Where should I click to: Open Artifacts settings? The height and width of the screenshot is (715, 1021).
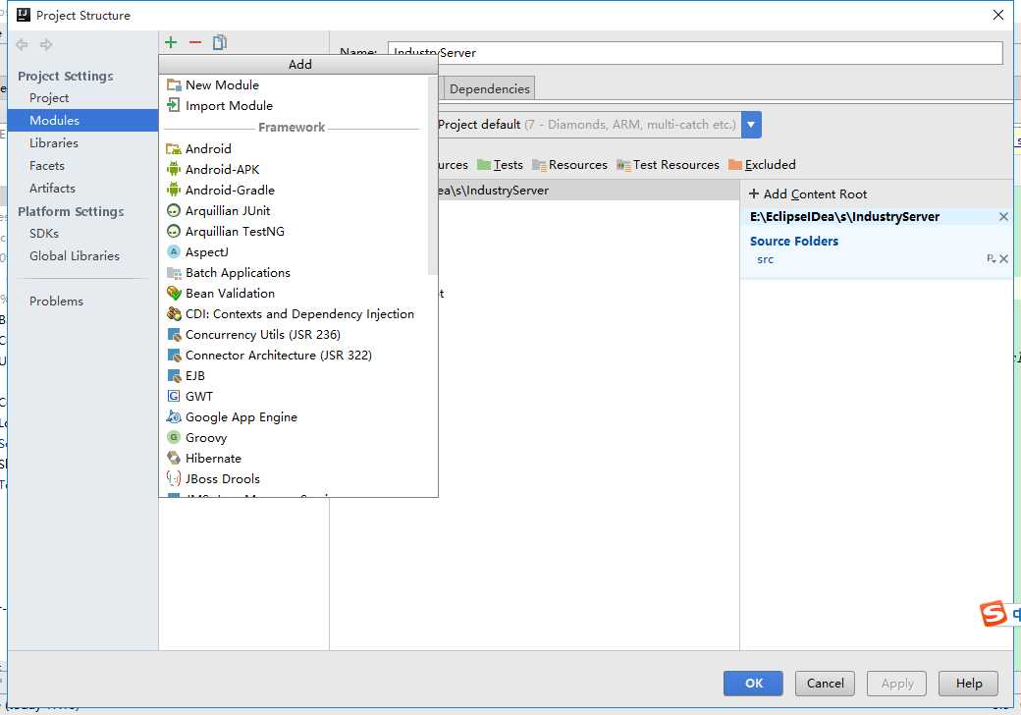click(x=52, y=189)
